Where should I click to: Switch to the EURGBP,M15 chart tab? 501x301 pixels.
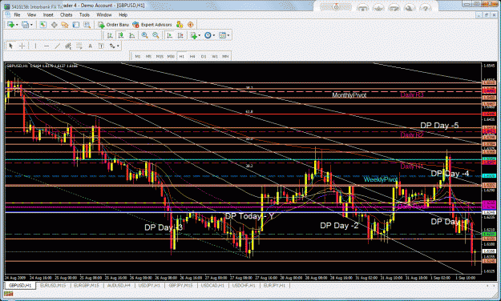tap(87, 285)
